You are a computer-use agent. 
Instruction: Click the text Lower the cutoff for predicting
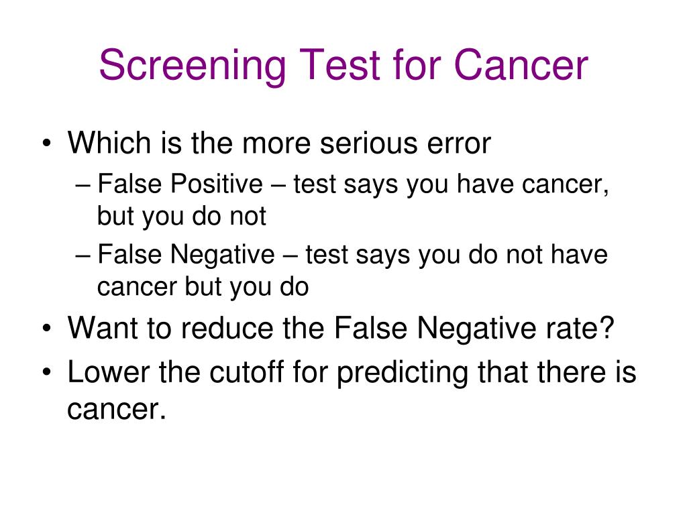tap(268, 373)
